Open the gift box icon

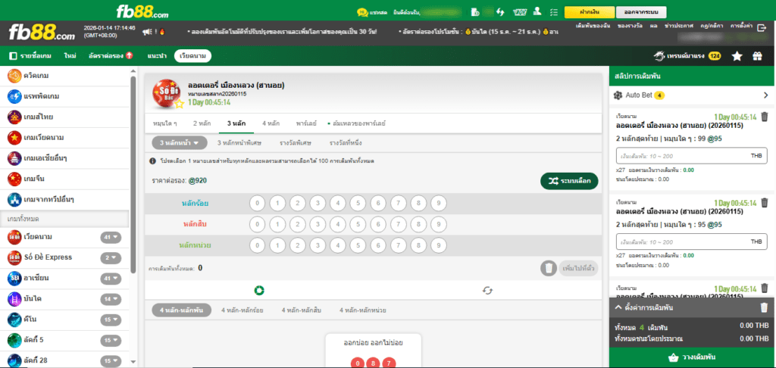tap(757, 56)
